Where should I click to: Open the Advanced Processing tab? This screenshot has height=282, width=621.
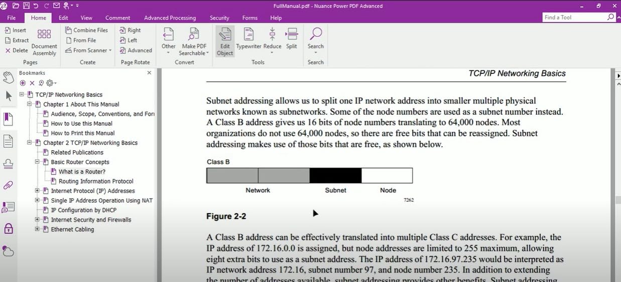170,18
